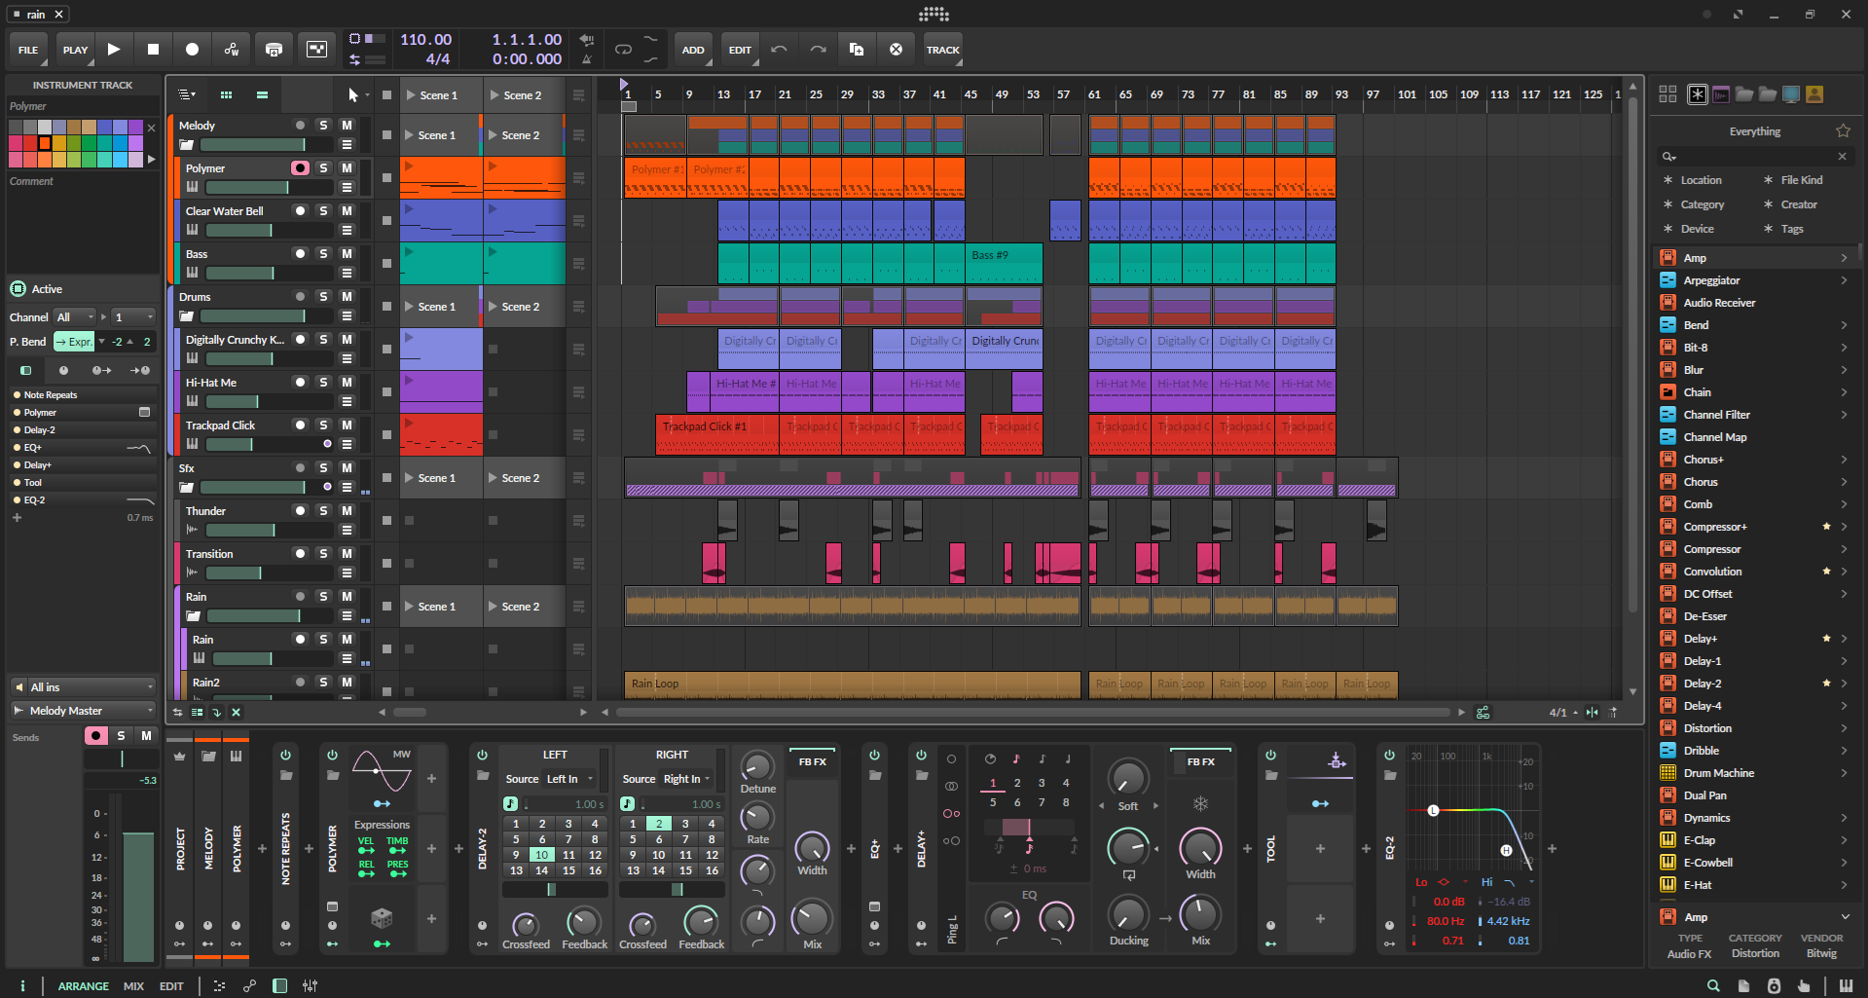This screenshot has height=998, width=1868.
Task: Open the All ins input selector
Action: coord(84,686)
